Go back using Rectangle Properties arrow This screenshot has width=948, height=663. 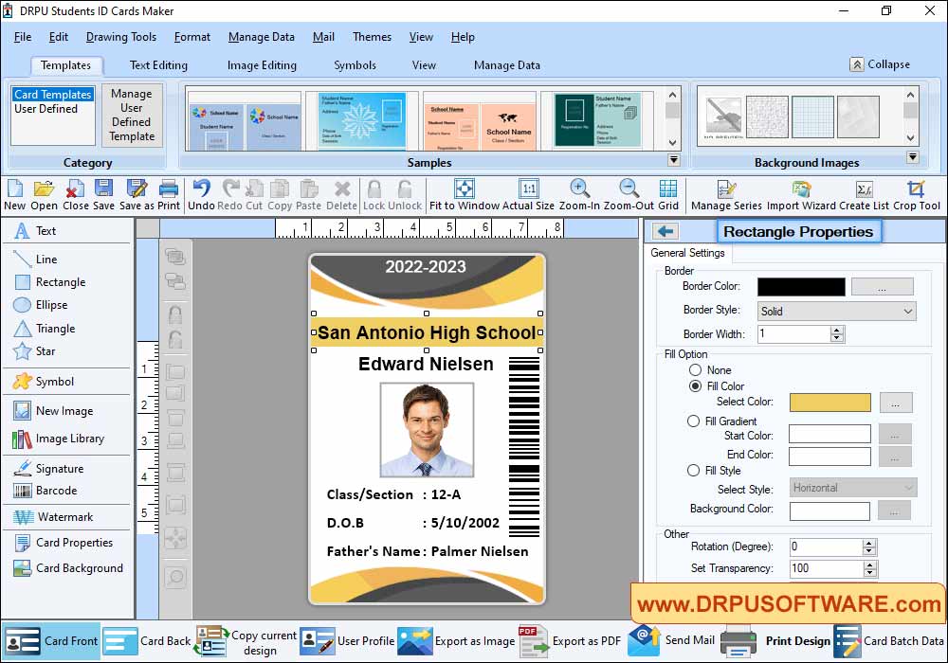point(665,231)
